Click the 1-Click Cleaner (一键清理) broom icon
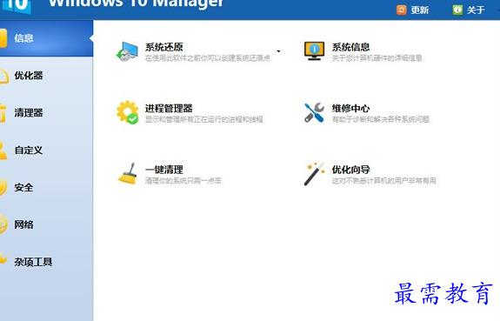This screenshot has width=500, height=321. pyautogui.click(x=128, y=174)
